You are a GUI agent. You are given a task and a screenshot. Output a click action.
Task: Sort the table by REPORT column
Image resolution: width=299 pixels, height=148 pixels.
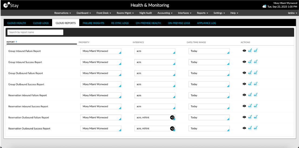(x=12, y=42)
